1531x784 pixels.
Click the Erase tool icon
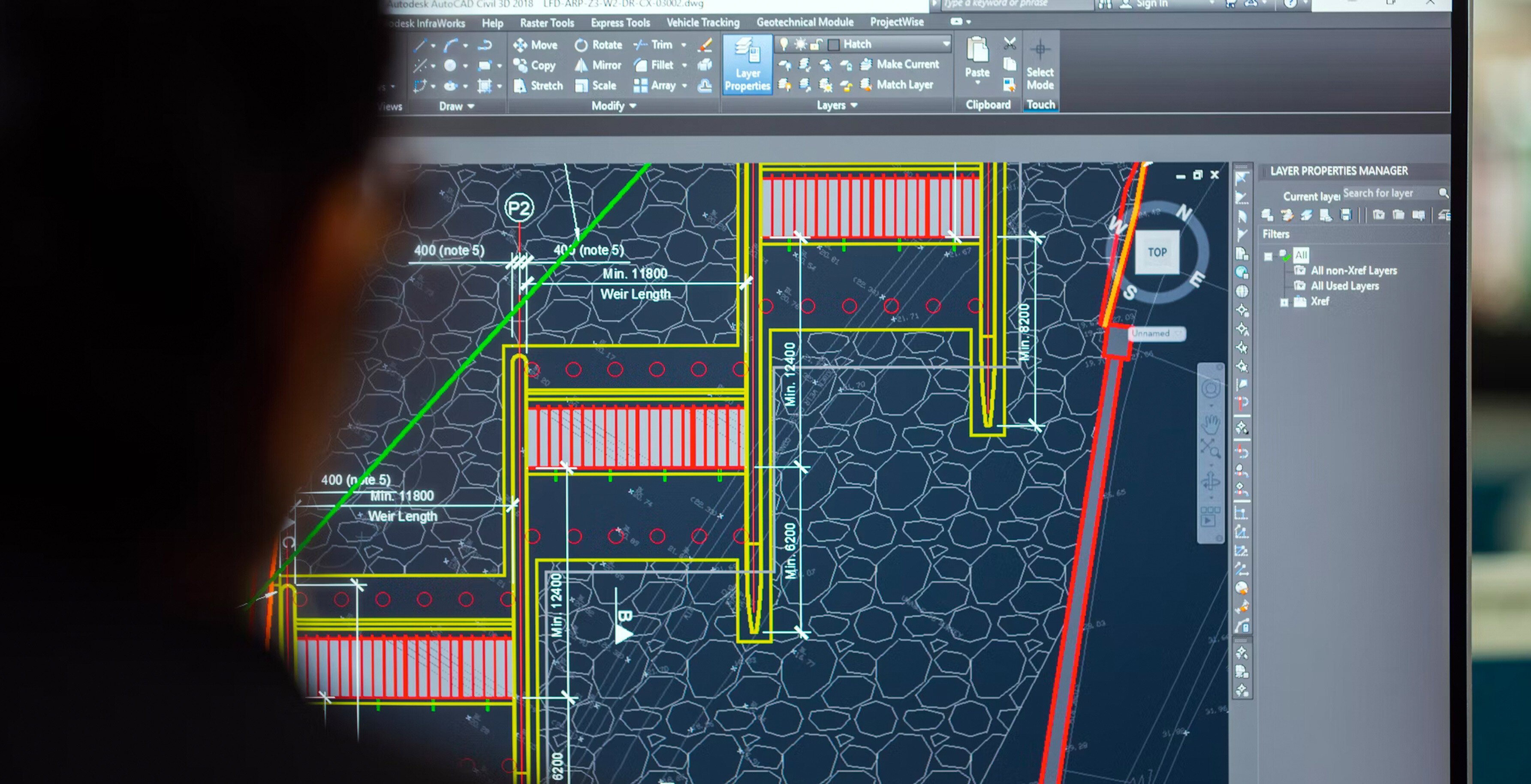click(705, 45)
